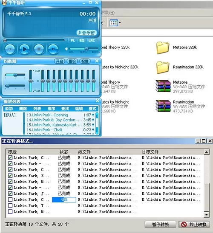213x233 pixels.
Task: Minimize the 千千静听 player window
Action: click(x=84, y=3)
